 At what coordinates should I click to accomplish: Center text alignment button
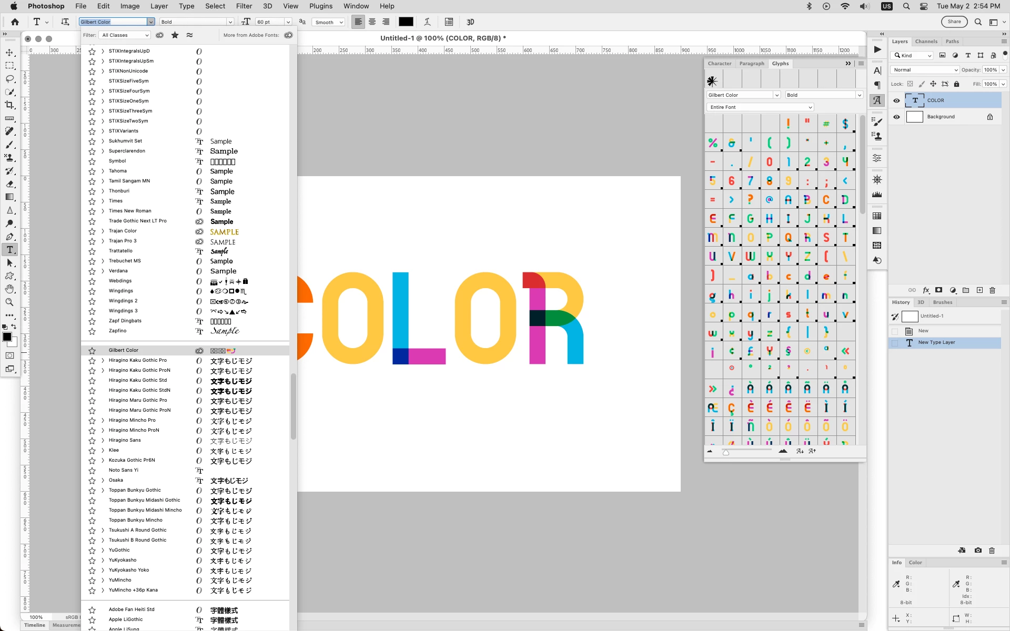tap(372, 22)
